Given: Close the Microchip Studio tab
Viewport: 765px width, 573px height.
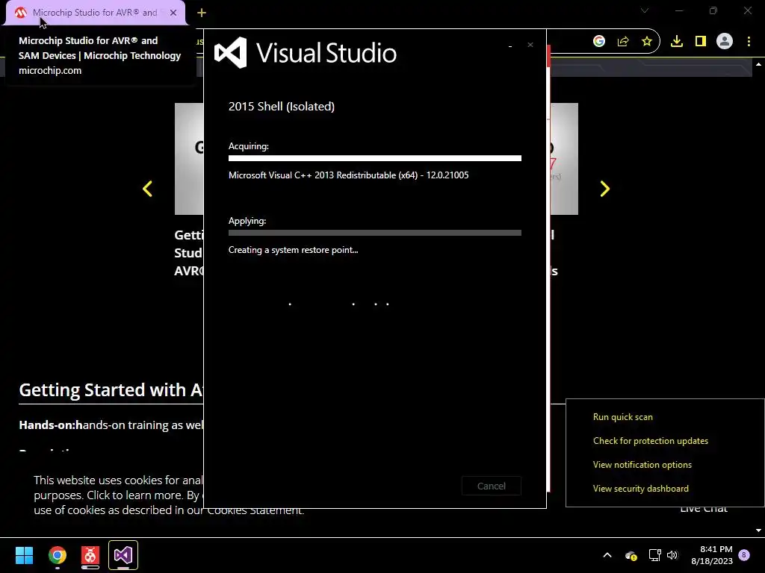Looking at the screenshot, I should [x=173, y=13].
